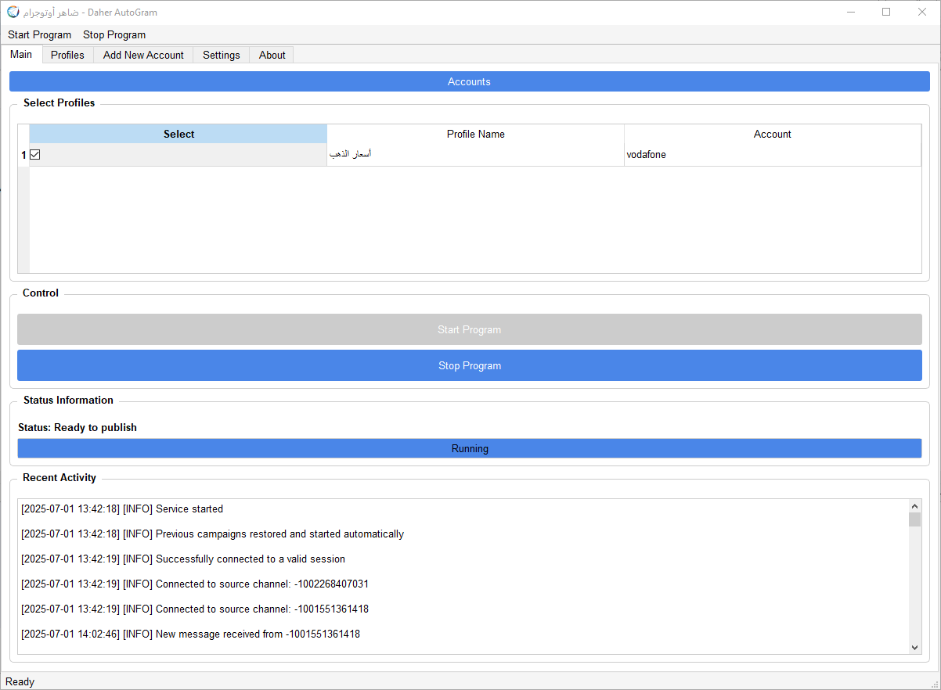Minimize the Daher AutoGram window
The width and height of the screenshot is (941, 690).
click(x=850, y=13)
